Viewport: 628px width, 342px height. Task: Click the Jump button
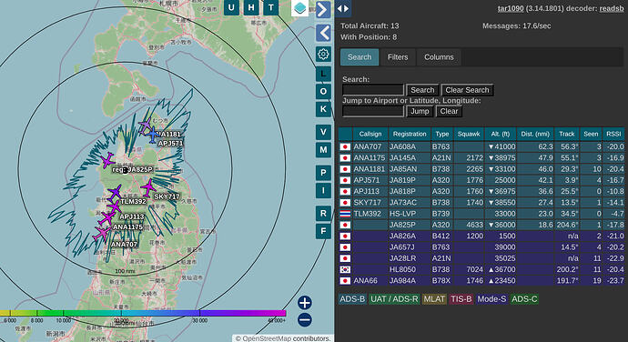click(x=420, y=111)
